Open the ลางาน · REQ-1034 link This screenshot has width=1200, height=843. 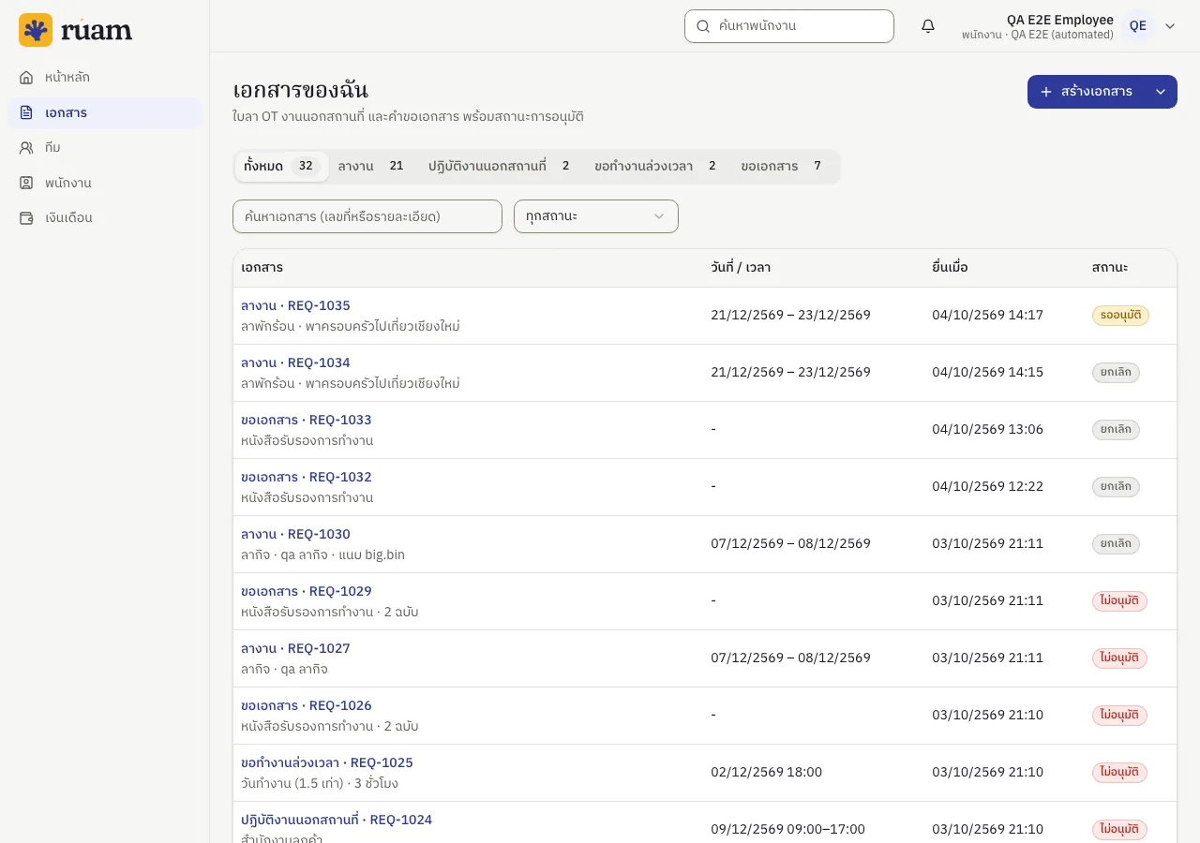point(295,362)
